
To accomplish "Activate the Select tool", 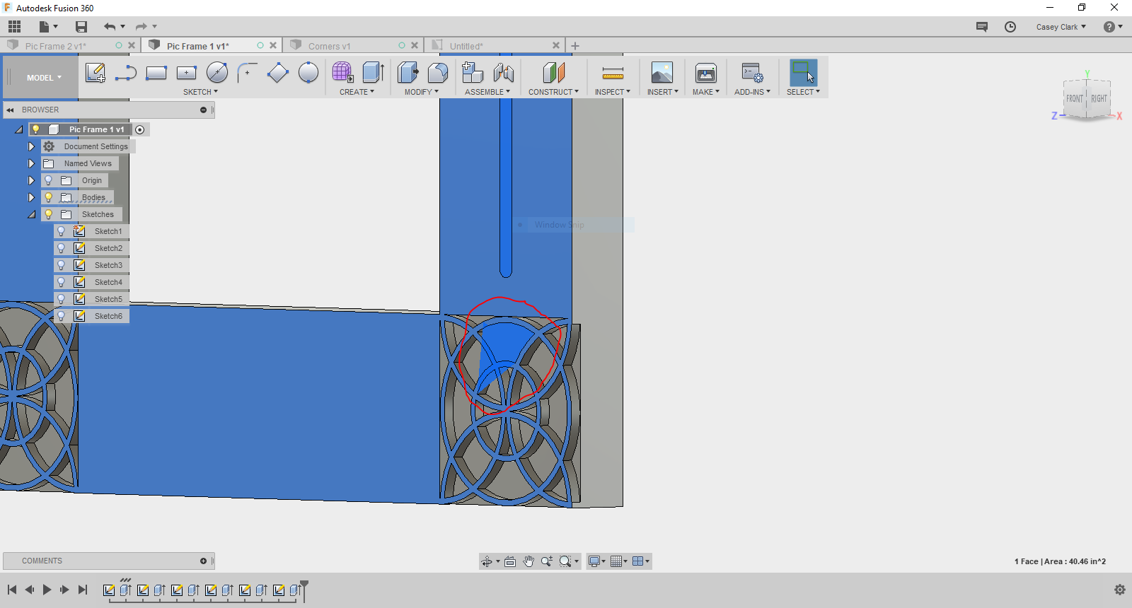I will 804,73.
